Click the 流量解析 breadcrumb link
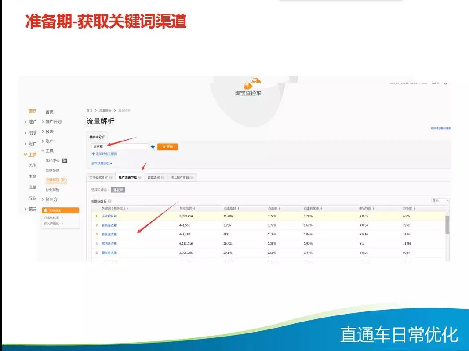This screenshot has width=469, height=351. tap(105, 111)
